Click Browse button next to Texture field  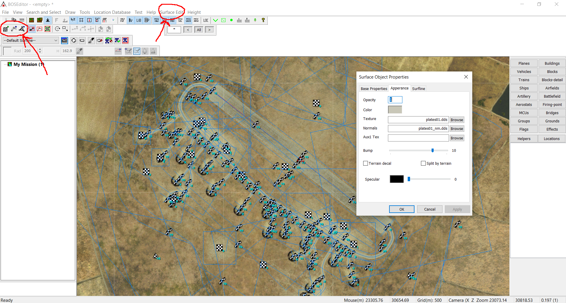[x=457, y=120]
